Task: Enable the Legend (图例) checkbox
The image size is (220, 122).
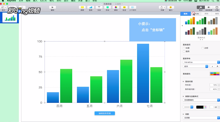Action: [184, 52]
